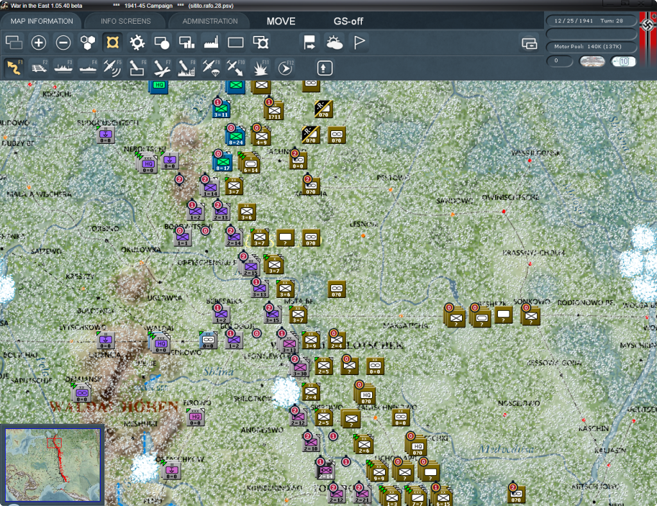Zoom out with the minus icon
Screen dimensions: 657x506
64,42
